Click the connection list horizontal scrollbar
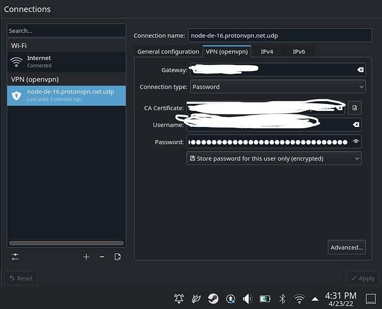This screenshot has height=309, width=382. 66,243
